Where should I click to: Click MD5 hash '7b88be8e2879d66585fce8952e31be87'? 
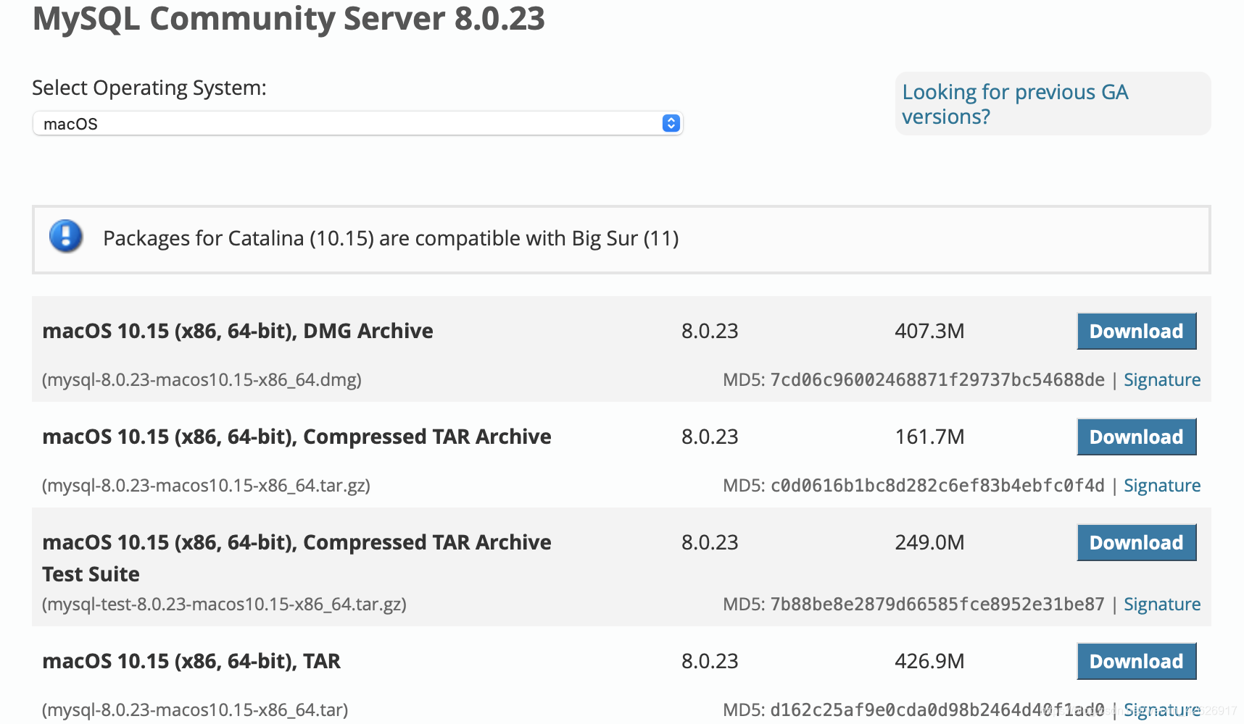tap(937, 605)
